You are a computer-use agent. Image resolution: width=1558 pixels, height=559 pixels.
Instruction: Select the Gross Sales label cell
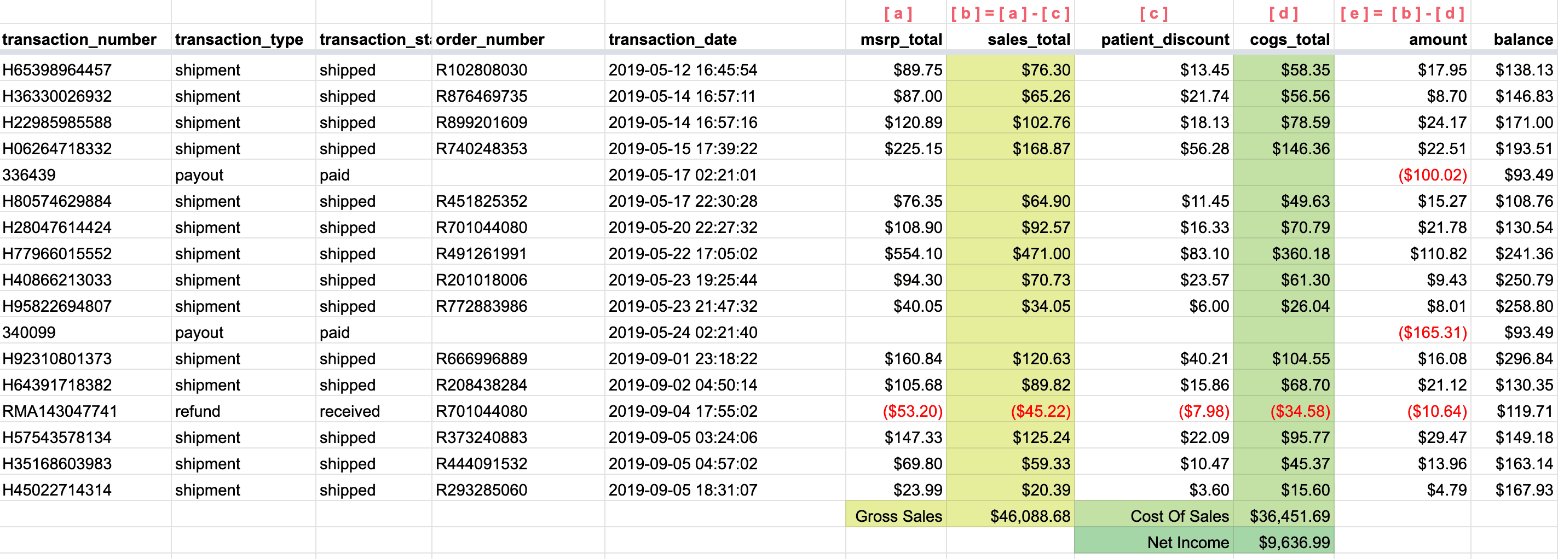pos(896,515)
